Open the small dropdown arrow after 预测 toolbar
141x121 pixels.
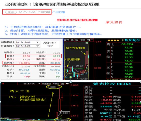point(92,40)
